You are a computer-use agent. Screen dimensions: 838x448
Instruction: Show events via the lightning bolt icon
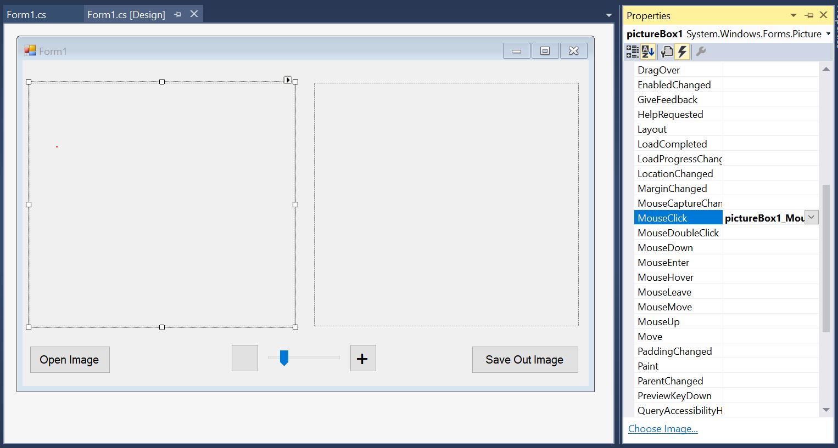click(683, 51)
